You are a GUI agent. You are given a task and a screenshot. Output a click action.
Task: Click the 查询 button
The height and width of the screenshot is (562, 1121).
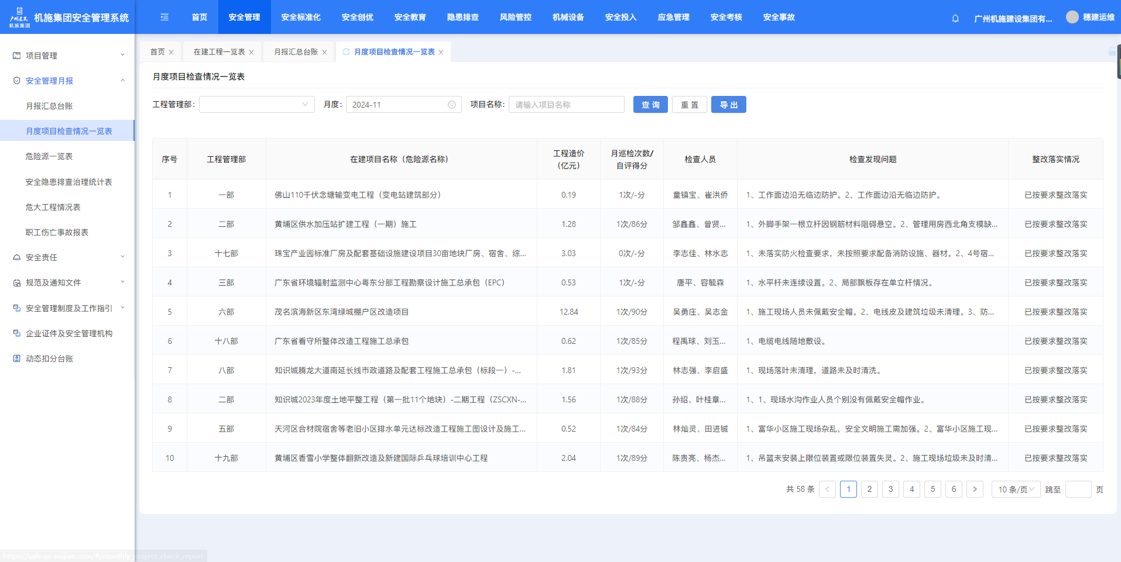pyautogui.click(x=650, y=105)
